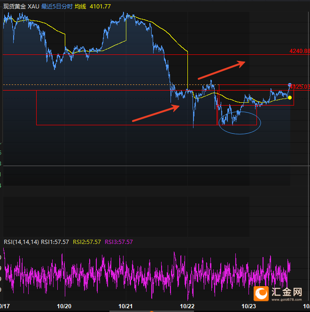This screenshot has width=310, height=312.
Task: Click the 4240.88 price level label
Action: coord(300,51)
